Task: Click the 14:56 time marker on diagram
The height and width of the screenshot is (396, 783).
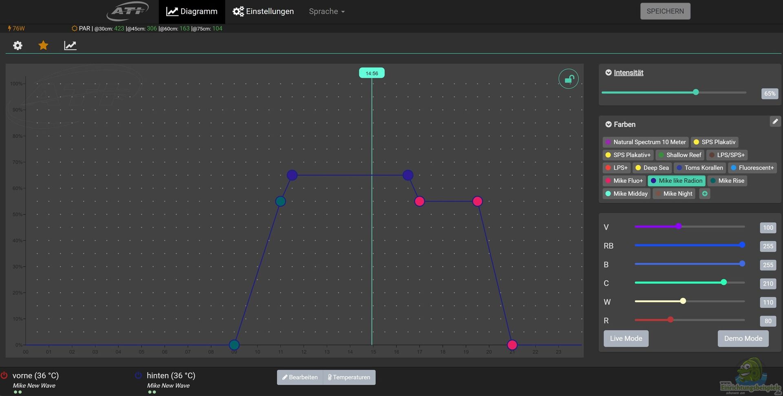Action: pyautogui.click(x=372, y=73)
